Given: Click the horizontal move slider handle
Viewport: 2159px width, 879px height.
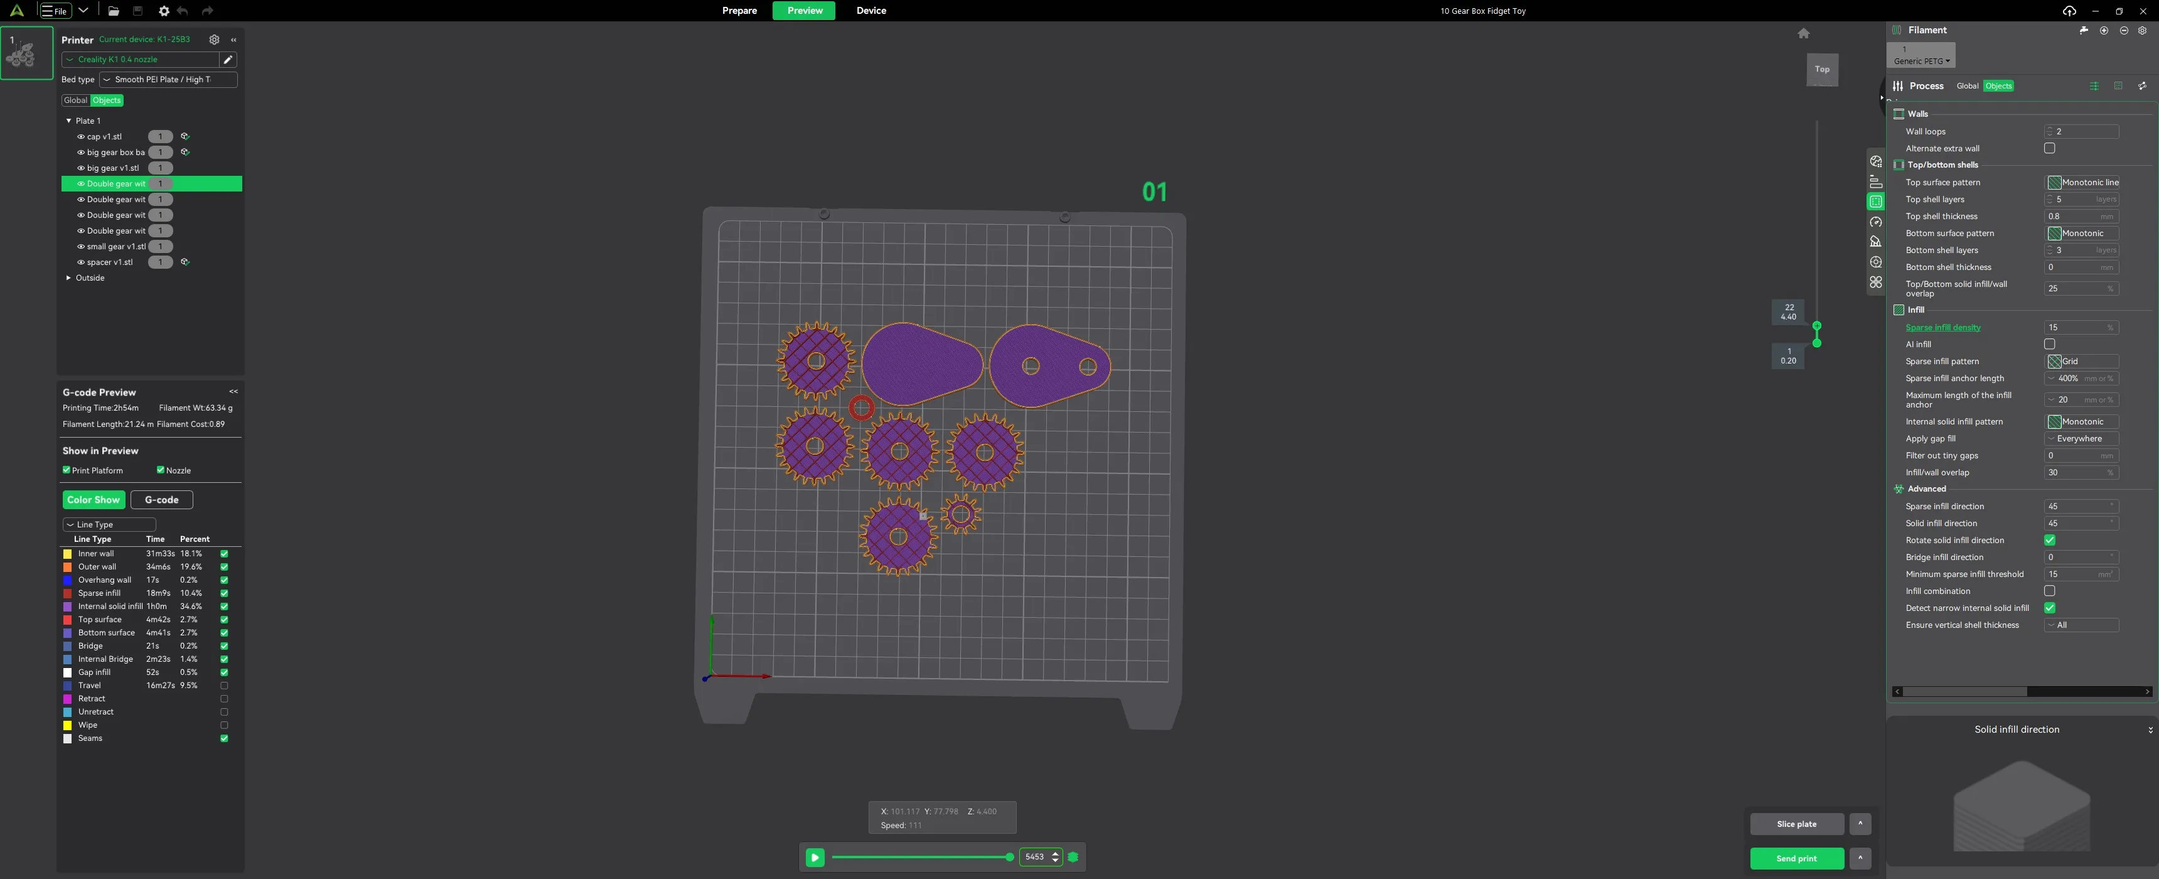Looking at the screenshot, I should click(x=1009, y=857).
